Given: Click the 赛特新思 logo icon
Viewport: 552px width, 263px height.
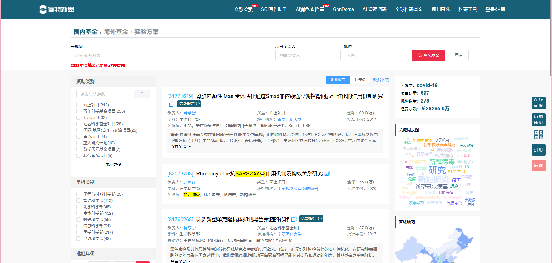Looking at the screenshot, I should pyautogui.click(x=43, y=10).
